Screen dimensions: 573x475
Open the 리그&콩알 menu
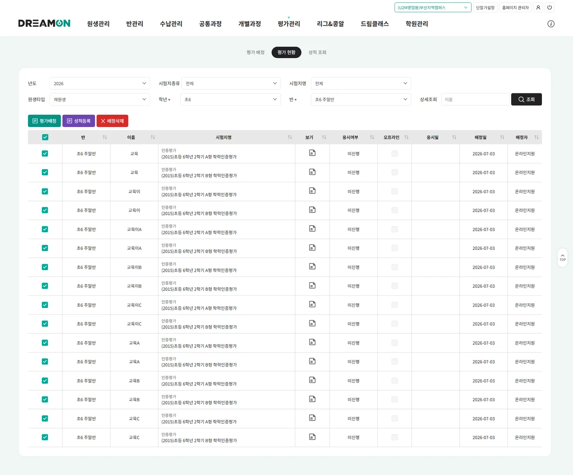click(330, 24)
